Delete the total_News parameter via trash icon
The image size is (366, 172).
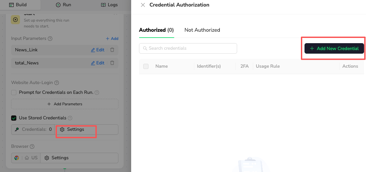click(112, 63)
